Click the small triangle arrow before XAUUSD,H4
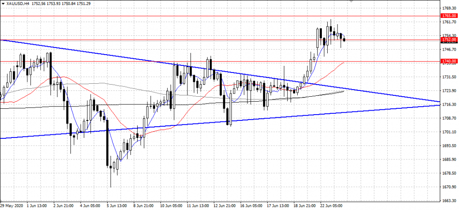The height and width of the screenshot is (210, 459). [x=3, y=4]
